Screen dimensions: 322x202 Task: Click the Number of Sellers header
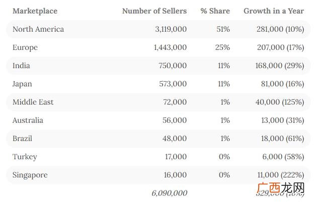154,11
